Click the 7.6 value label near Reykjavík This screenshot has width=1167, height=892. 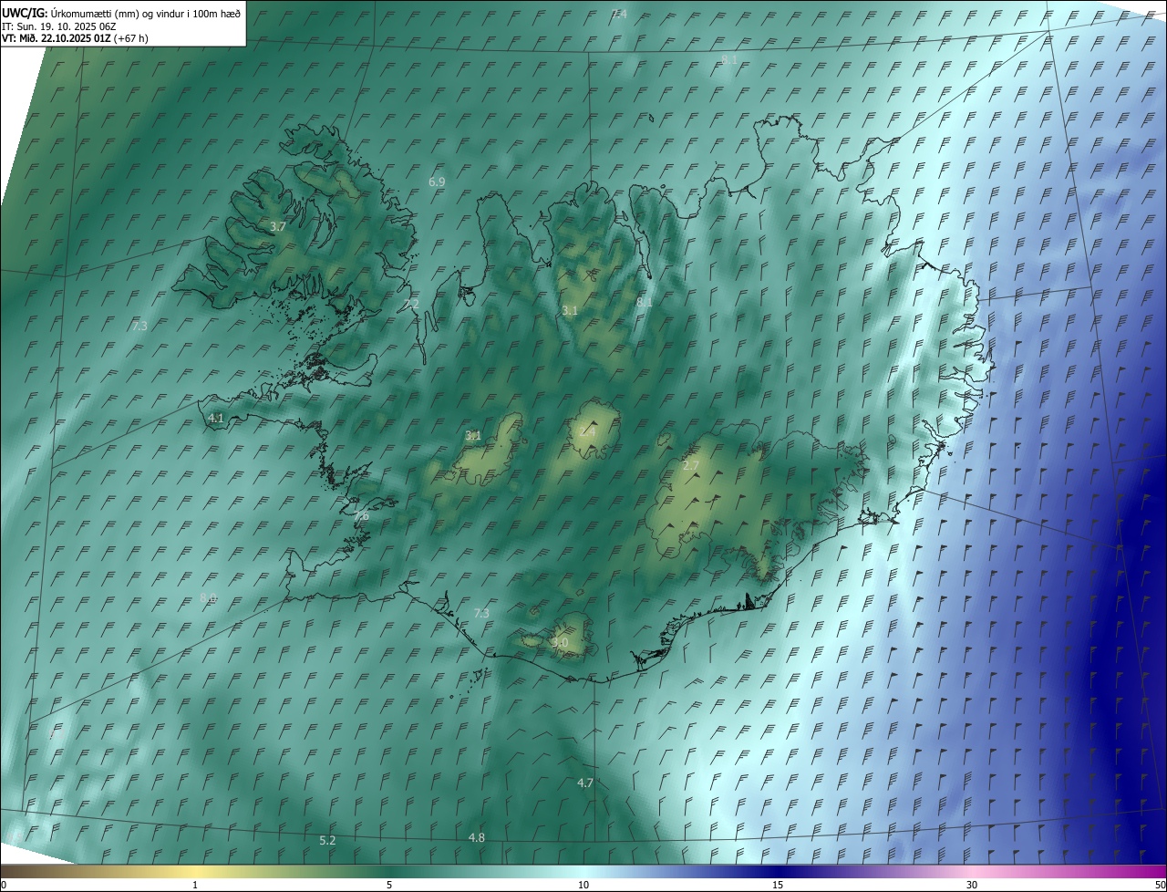[x=361, y=516]
